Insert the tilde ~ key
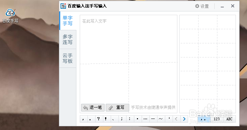The height and width of the screenshot is (130, 247). coord(161,119)
